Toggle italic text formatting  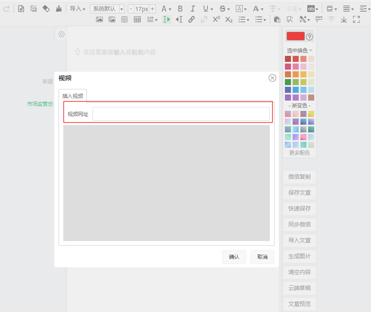point(192,9)
